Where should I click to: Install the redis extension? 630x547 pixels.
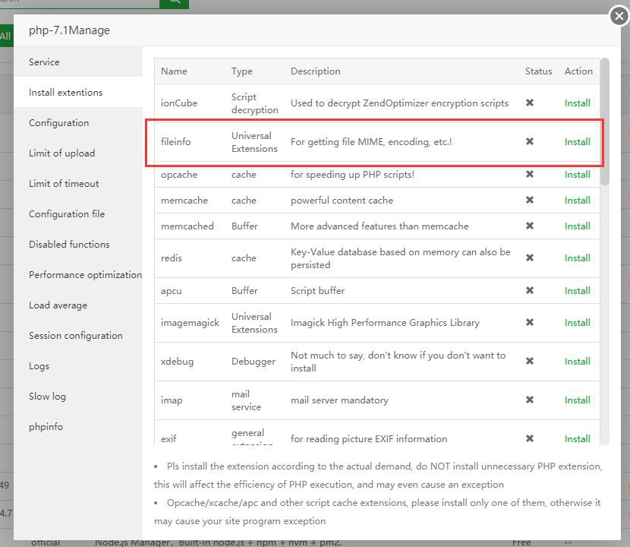577,258
